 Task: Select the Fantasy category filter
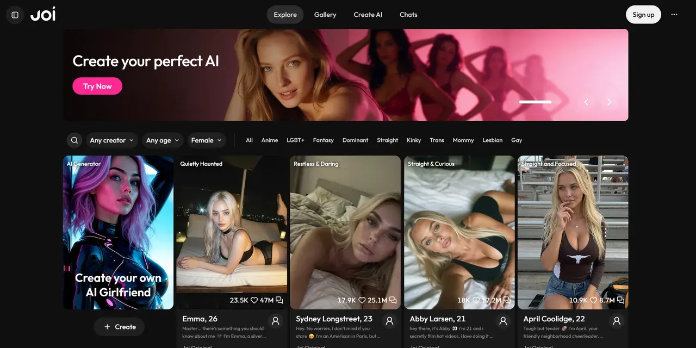pyautogui.click(x=324, y=140)
